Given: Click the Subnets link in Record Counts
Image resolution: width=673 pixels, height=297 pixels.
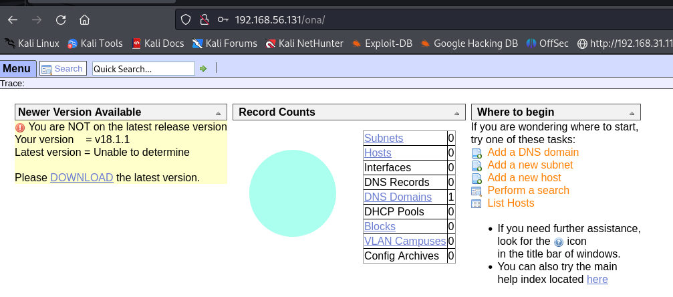Looking at the screenshot, I should pyautogui.click(x=384, y=138).
